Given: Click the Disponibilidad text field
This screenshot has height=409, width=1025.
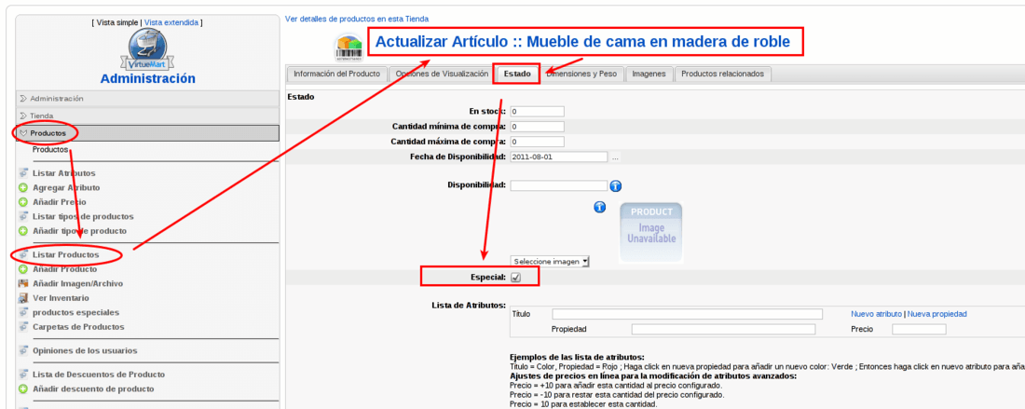Looking at the screenshot, I should point(559,185).
